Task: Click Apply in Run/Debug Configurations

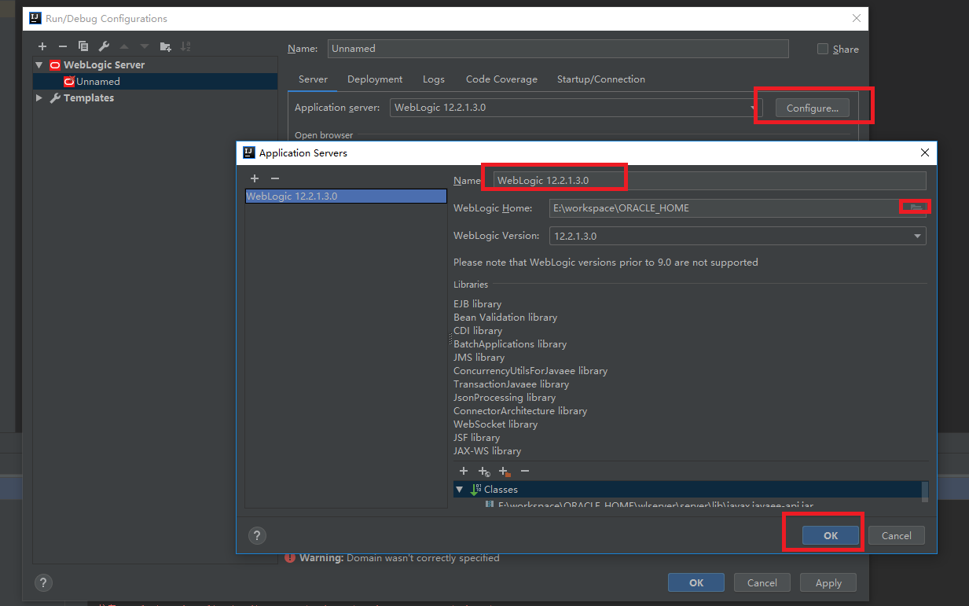Action: [x=828, y=582]
